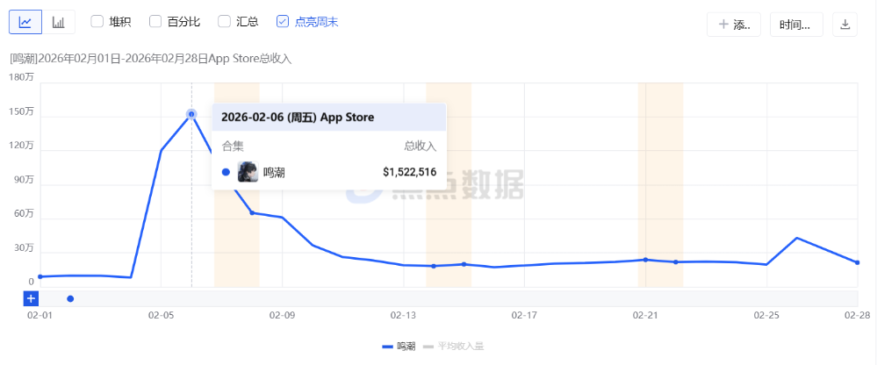Open the 时间... selector button

(x=796, y=25)
